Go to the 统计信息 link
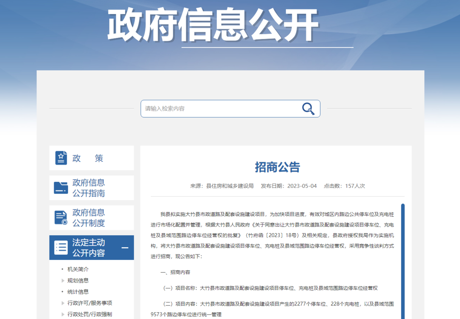 pyautogui.click(x=78, y=292)
